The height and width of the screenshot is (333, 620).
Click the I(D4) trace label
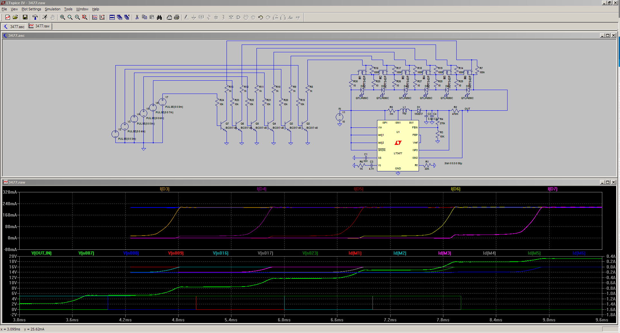click(x=262, y=189)
